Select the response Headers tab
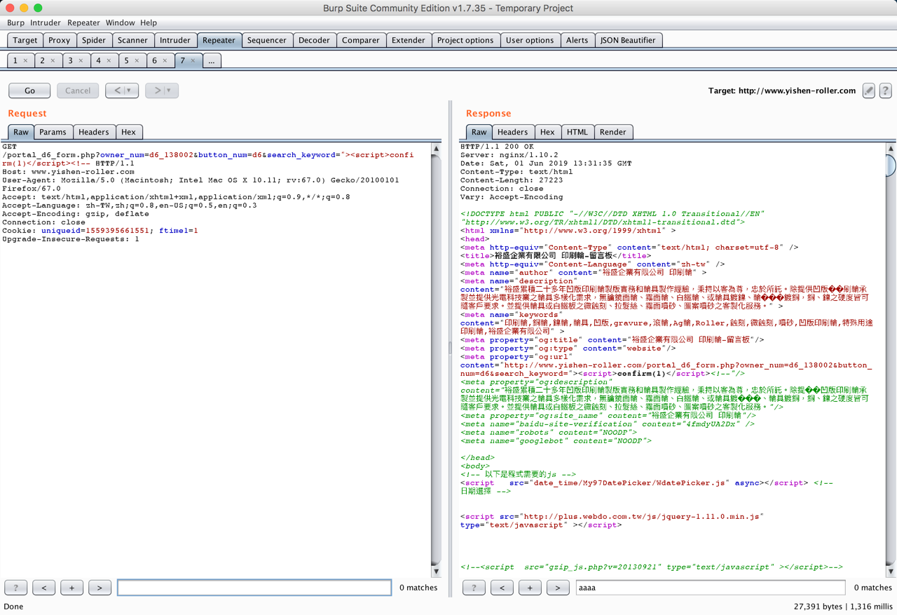This screenshot has height=615, width=897. click(512, 132)
